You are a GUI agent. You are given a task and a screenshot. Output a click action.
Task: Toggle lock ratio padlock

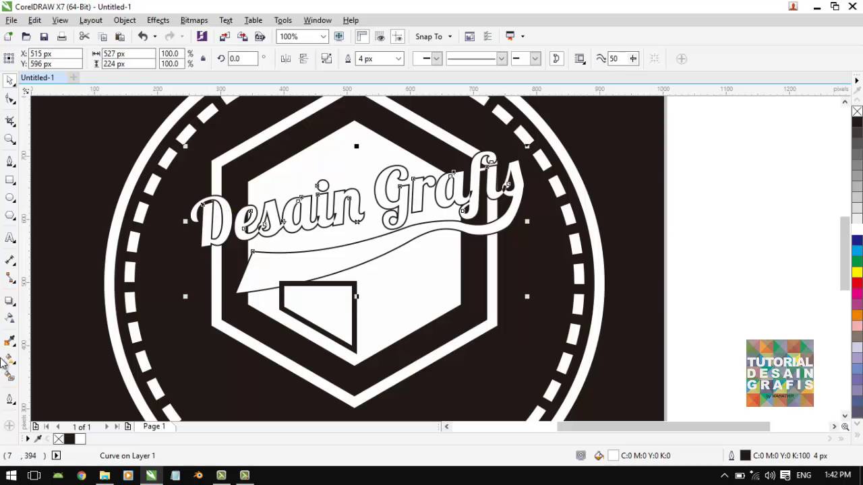click(203, 59)
